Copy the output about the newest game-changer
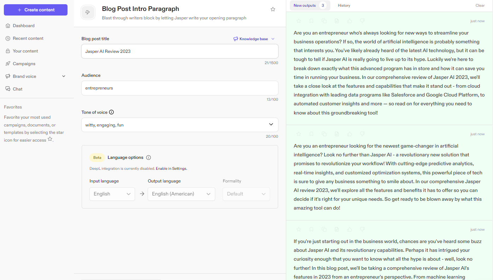Screen dimensions: 493x280 (324, 134)
